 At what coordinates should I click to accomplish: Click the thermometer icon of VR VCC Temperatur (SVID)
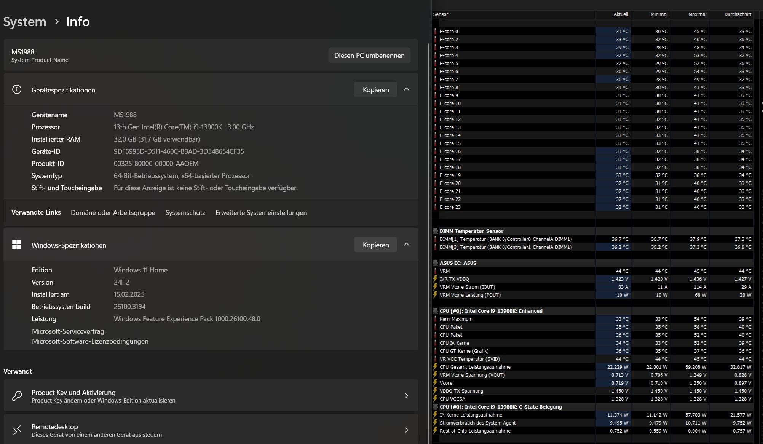(x=435, y=359)
